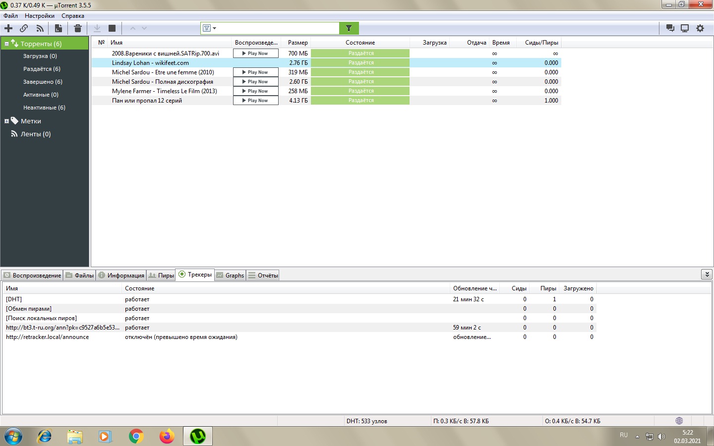The height and width of the screenshot is (446, 714).
Task: Open Google Chrome from taskbar
Action: [x=136, y=436]
